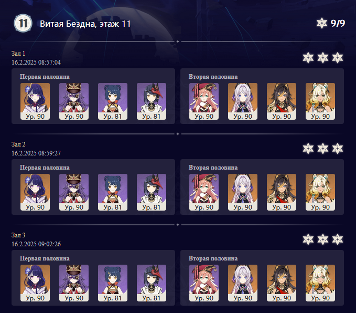
Task: Click the Первая половина header in Зал 3
Action: [x=45, y=258]
